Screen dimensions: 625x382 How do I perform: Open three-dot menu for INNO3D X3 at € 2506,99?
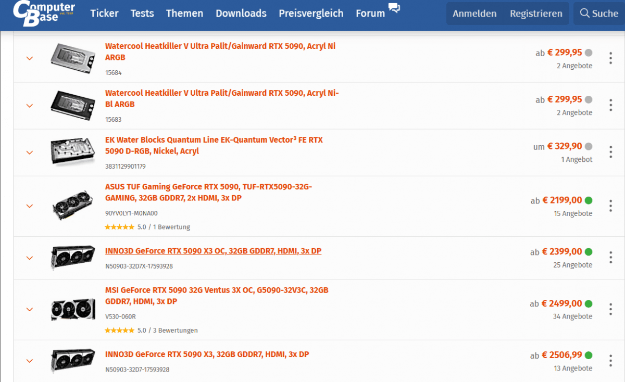pos(610,360)
